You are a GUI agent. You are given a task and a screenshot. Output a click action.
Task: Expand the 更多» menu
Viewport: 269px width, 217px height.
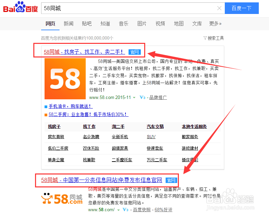(215, 23)
